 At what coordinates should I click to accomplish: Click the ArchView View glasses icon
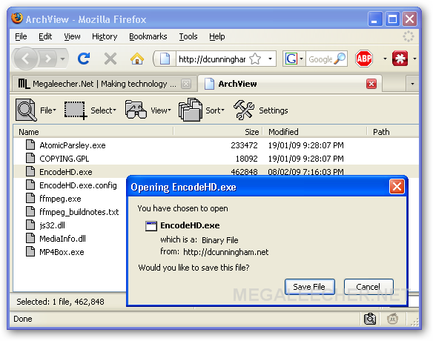coord(136,110)
